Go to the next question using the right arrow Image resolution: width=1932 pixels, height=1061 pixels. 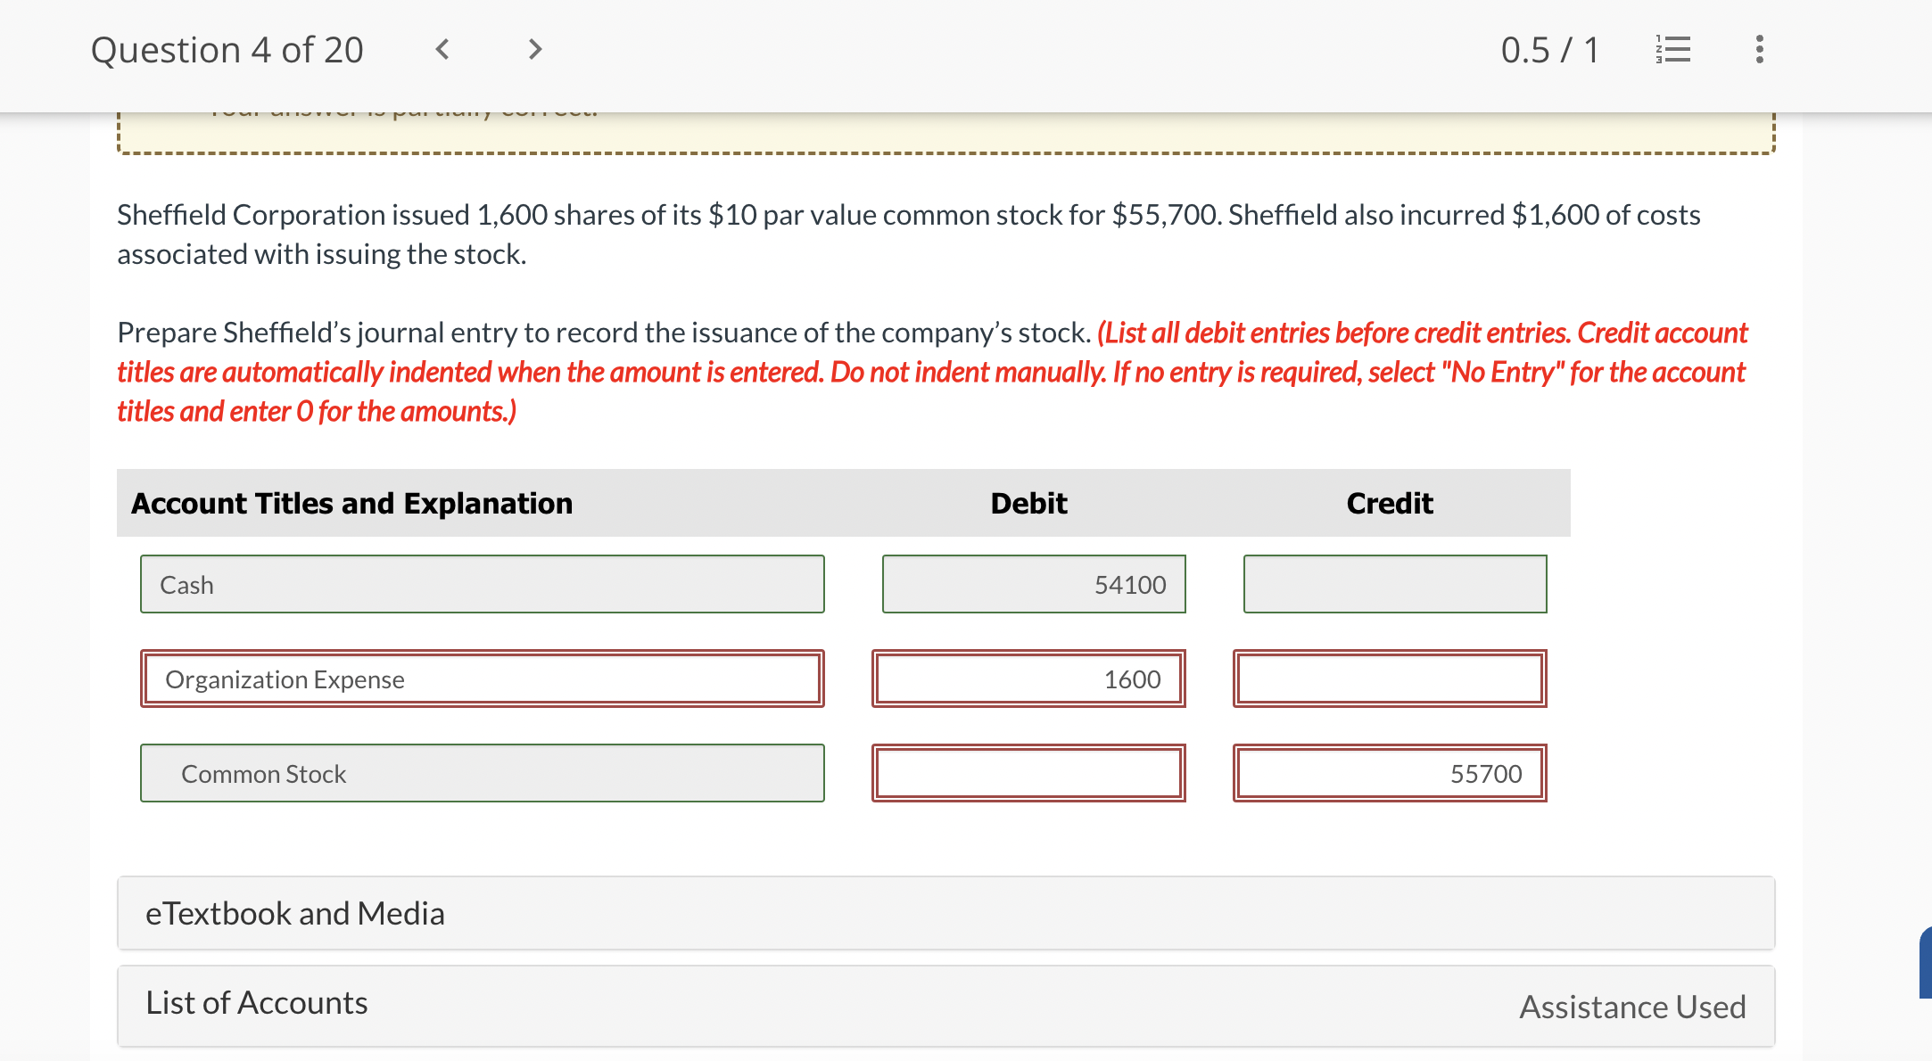(x=533, y=50)
